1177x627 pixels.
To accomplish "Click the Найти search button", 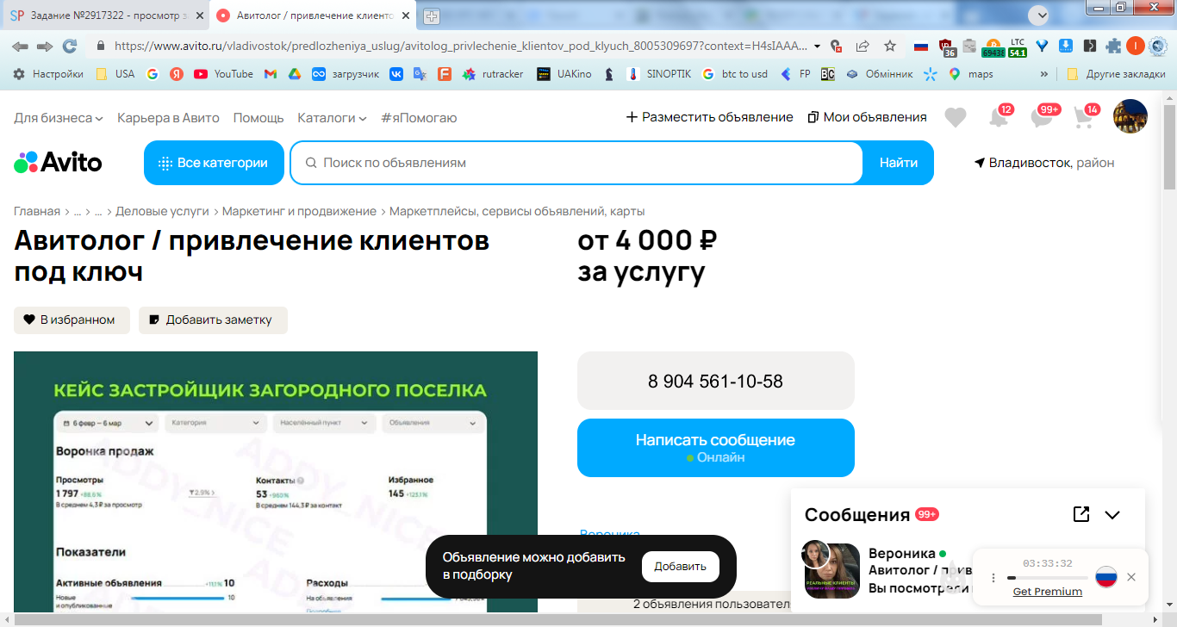I will pyautogui.click(x=899, y=163).
